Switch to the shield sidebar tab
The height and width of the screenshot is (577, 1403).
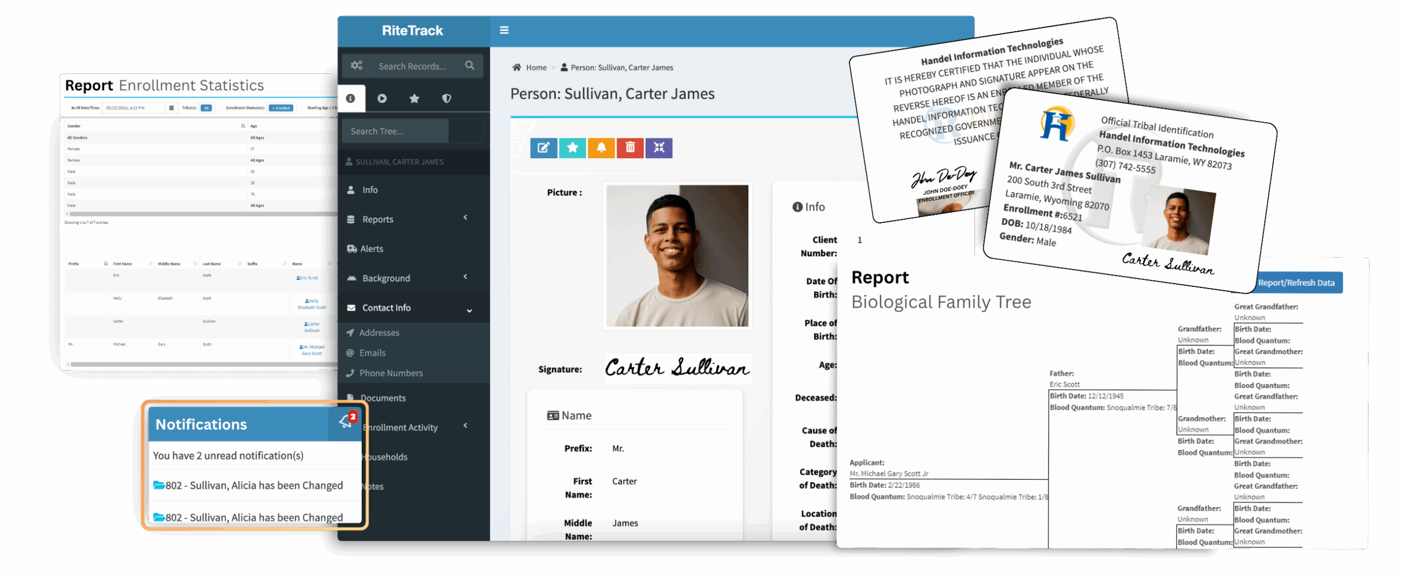pyautogui.click(x=447, y=99)
